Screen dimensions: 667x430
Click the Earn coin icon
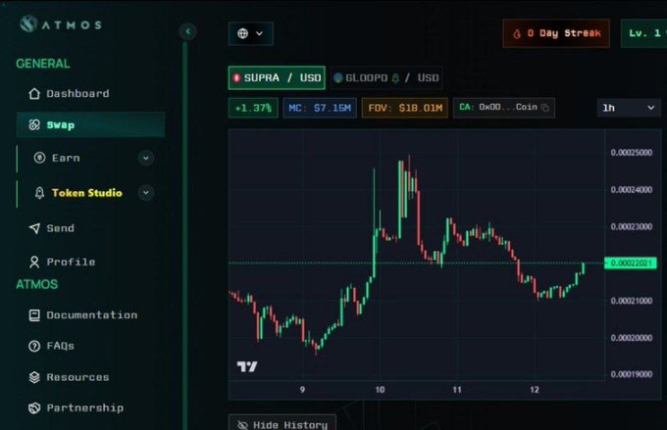39,158
